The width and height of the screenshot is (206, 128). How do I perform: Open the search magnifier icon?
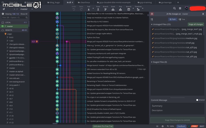point(174,8)
